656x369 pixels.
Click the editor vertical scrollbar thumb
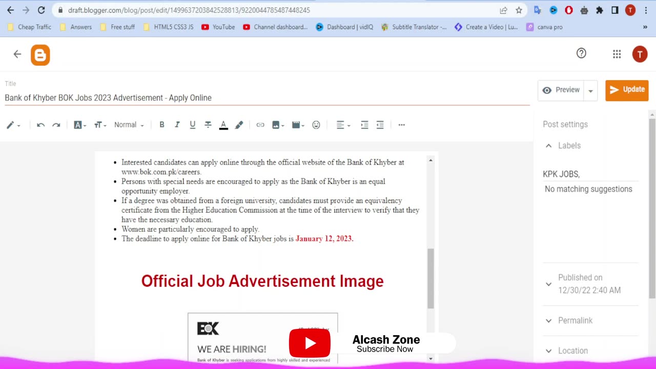pos(431,278)
